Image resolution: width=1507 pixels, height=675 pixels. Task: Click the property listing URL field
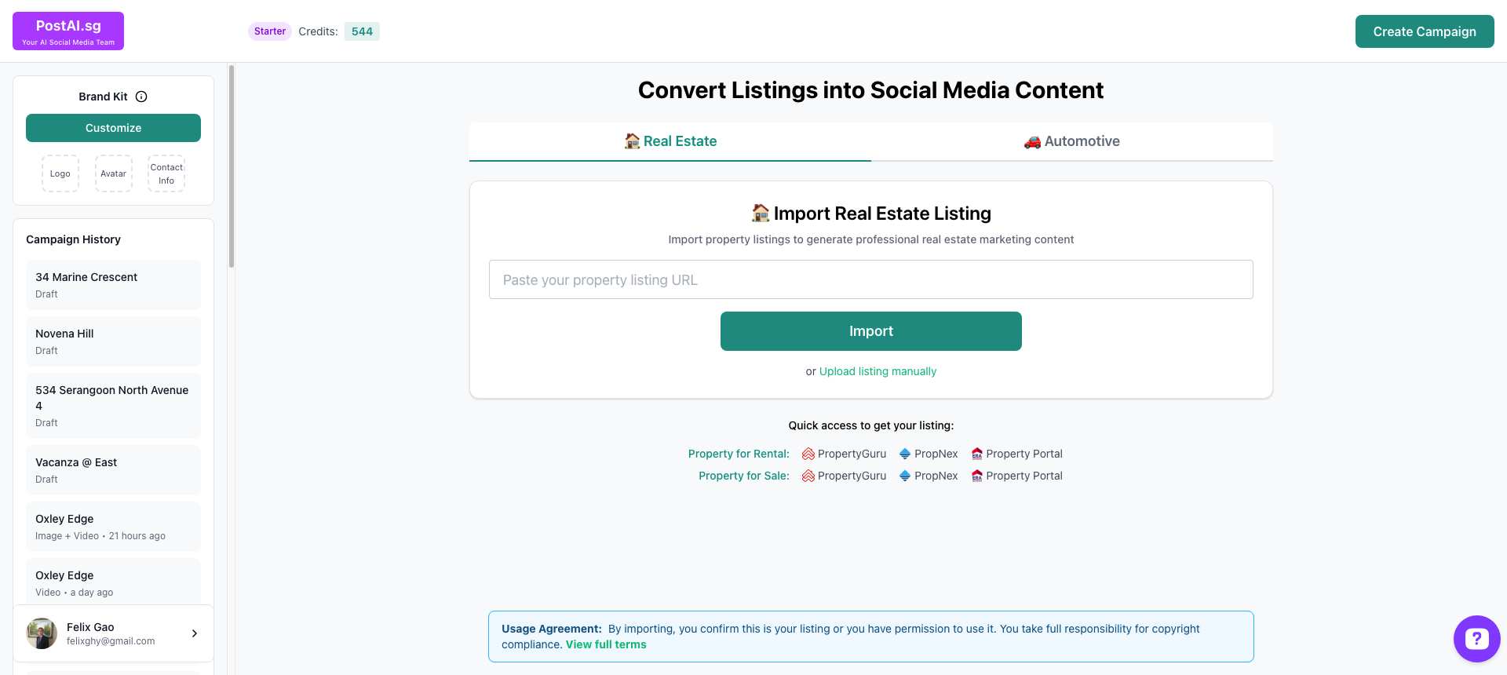(870, 279)
